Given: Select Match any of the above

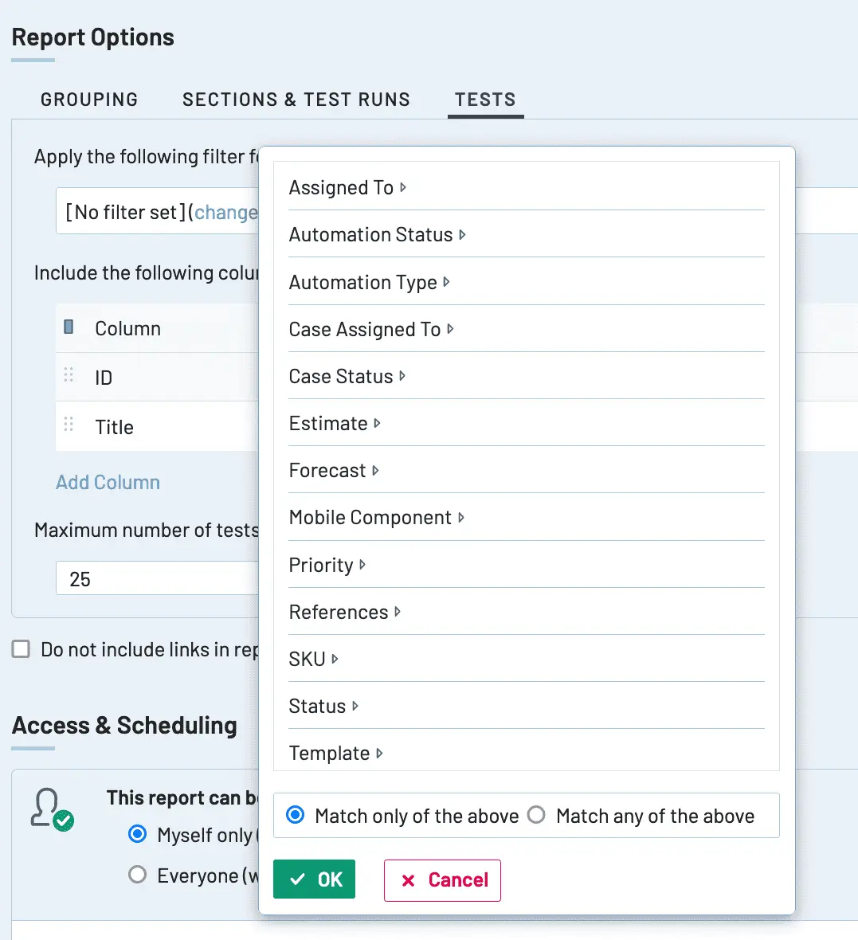Looking at the screenshot, I should pyautogui.click(x=536, y=815).
